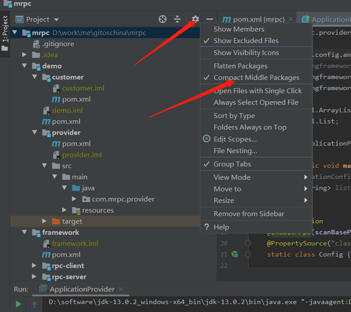Expand the rpc-client module node
This screenshot has width=351, height=312.
point(34,265)
